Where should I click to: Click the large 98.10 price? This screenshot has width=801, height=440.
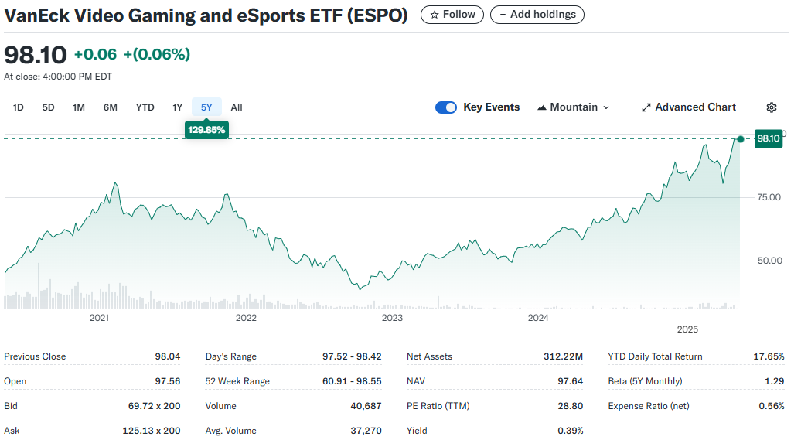tap(36, 55)
